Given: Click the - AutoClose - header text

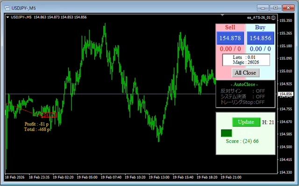Looking at the screenshot, I should 244,84.
